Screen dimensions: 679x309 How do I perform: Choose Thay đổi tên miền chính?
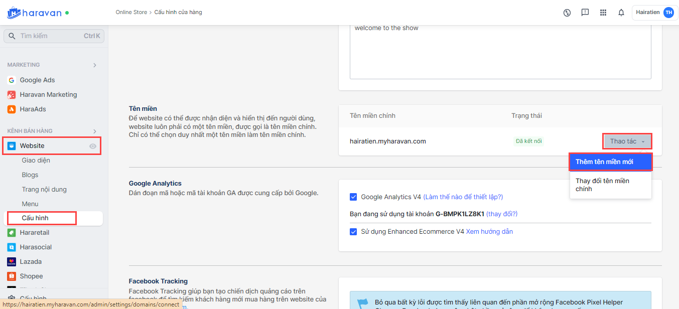tap(602, 185)
